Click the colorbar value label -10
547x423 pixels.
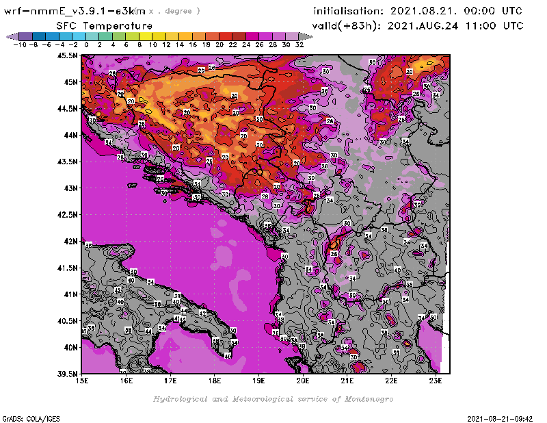(x=19, y=44)
